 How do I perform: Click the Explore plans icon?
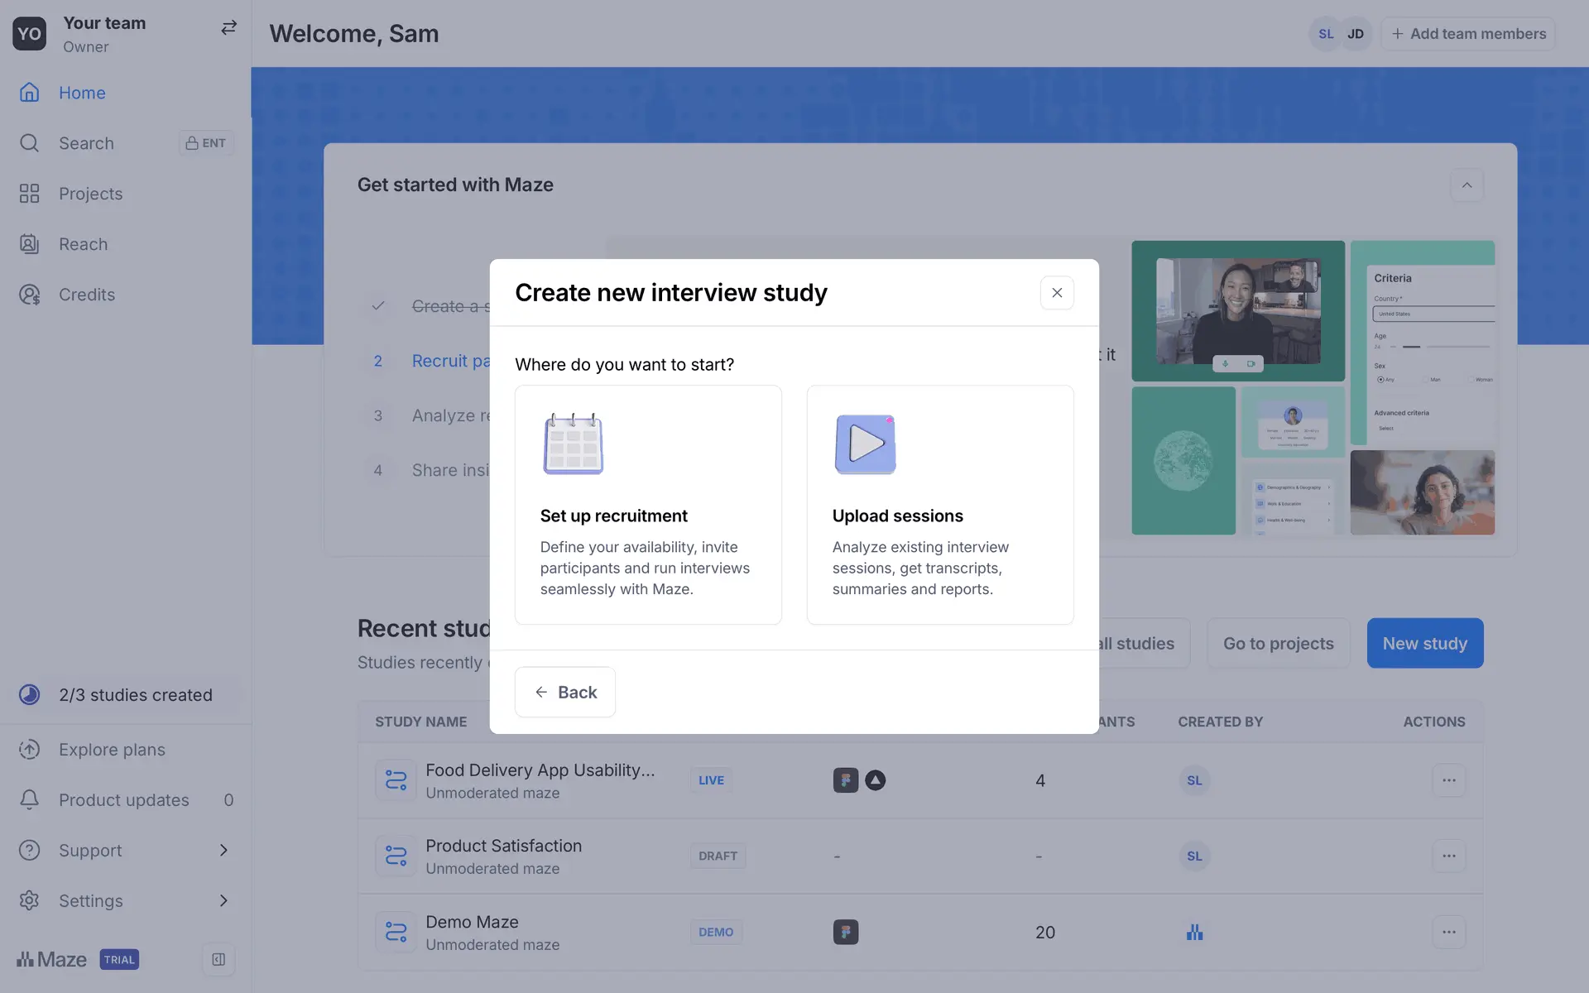point(30,750)
